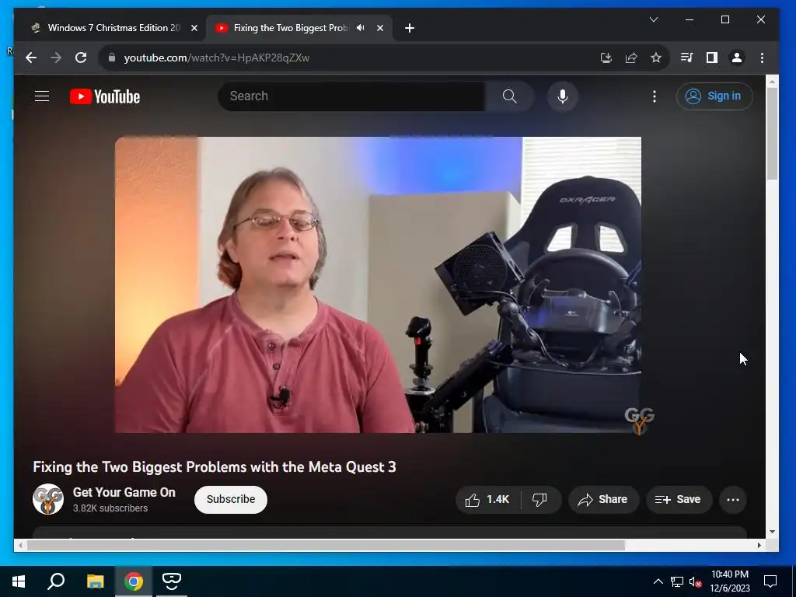Focus the YouTube Search field

coord(351,96)
